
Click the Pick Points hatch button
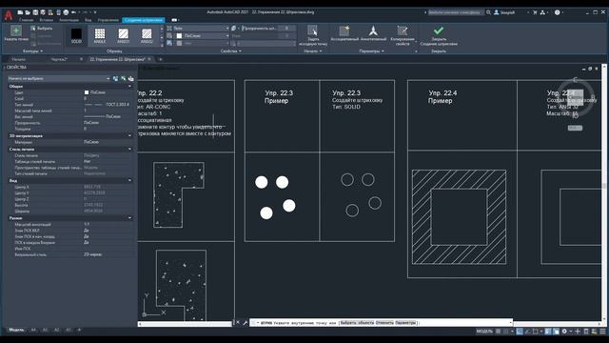click(x=16, y=33)
